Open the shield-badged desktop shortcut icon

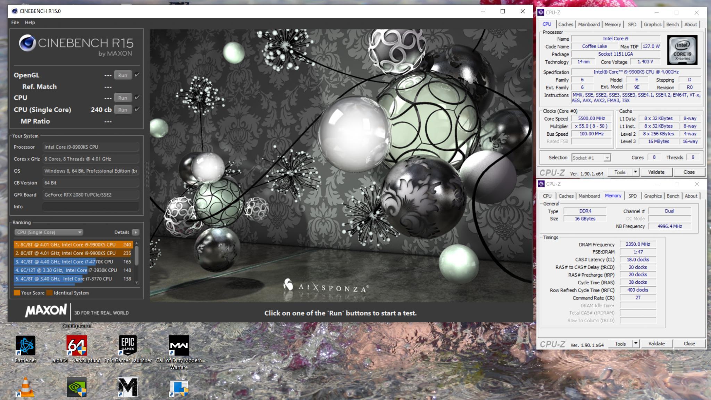click(179, 388)
